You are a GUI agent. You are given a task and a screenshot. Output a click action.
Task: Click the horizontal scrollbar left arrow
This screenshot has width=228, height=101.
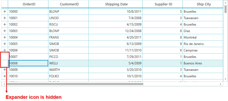[4, 84]
